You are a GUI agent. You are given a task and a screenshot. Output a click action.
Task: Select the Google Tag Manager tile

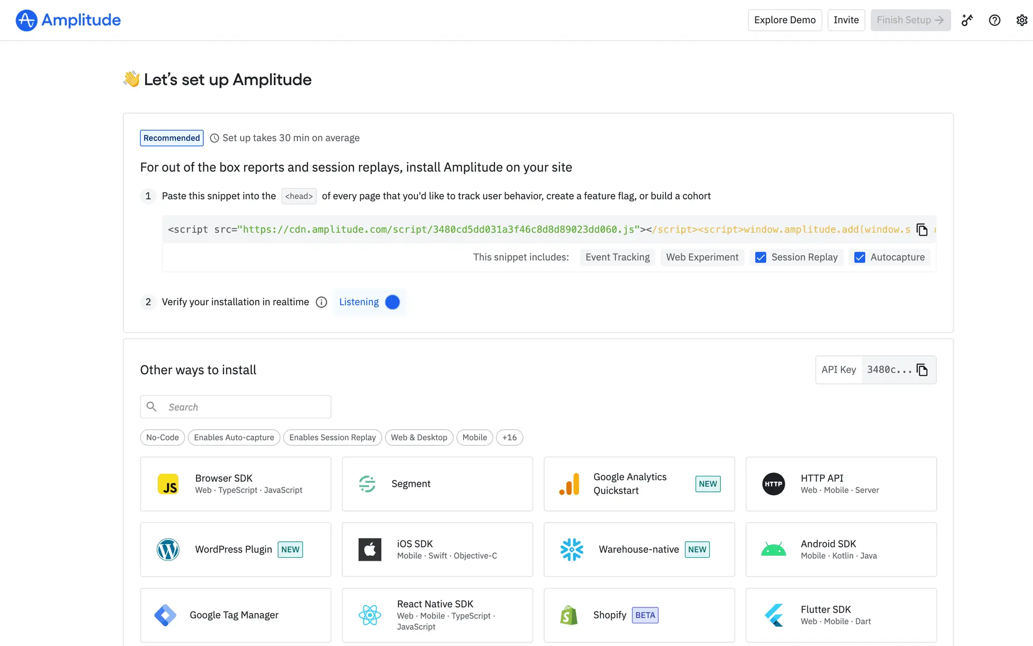[235, 615]
